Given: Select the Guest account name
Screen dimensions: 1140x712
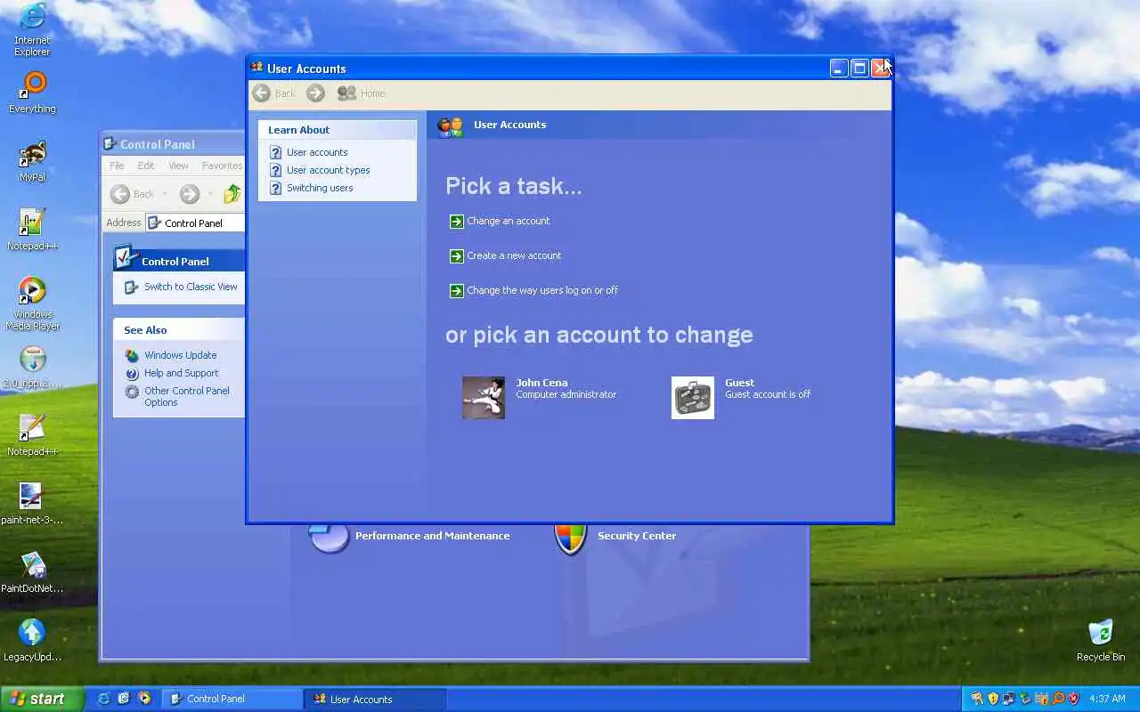Looking at the screenshot, I should [x=739, y=383].
